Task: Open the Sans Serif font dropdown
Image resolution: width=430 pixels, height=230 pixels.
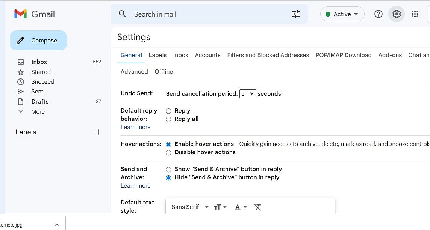Action: [189, 207]
